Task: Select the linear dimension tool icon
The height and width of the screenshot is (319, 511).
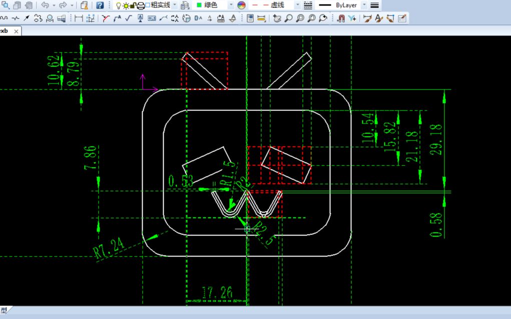Action: 79,18
